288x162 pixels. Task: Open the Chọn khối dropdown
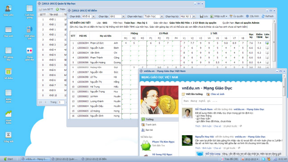point(93,17)
